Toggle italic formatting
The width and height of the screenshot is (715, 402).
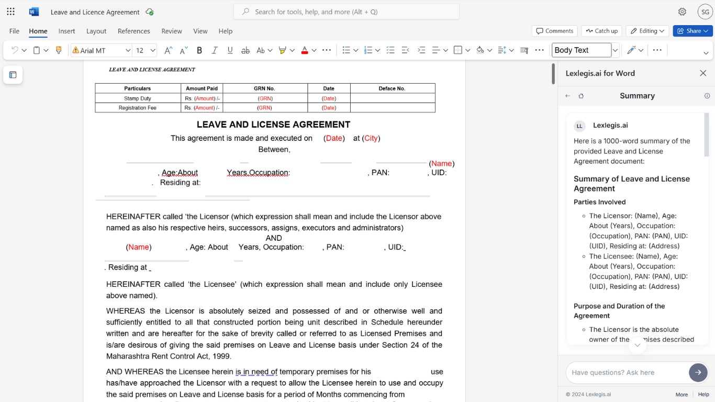(215, 50)
